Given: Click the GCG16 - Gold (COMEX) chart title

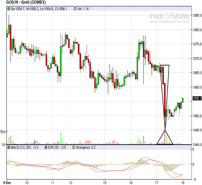Looking at the screenshot, I should [23, 3].
